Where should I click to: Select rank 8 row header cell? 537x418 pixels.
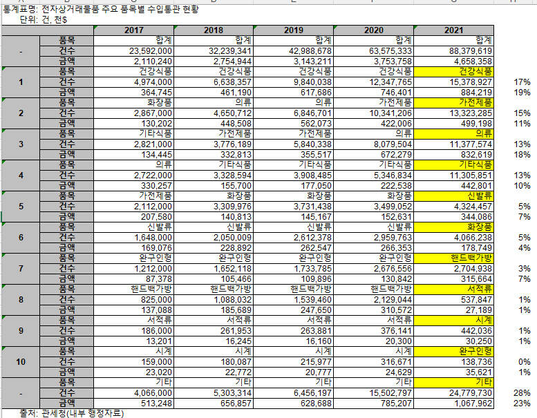(x=21, y=300)
